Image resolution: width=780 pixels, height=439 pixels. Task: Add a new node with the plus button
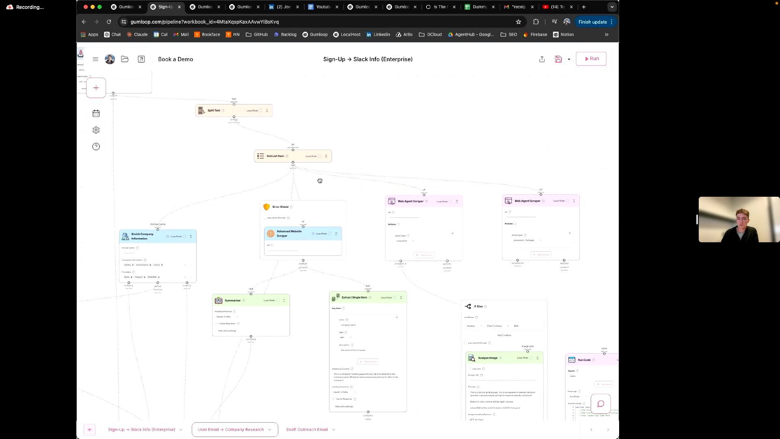click(x=96, y=88)
